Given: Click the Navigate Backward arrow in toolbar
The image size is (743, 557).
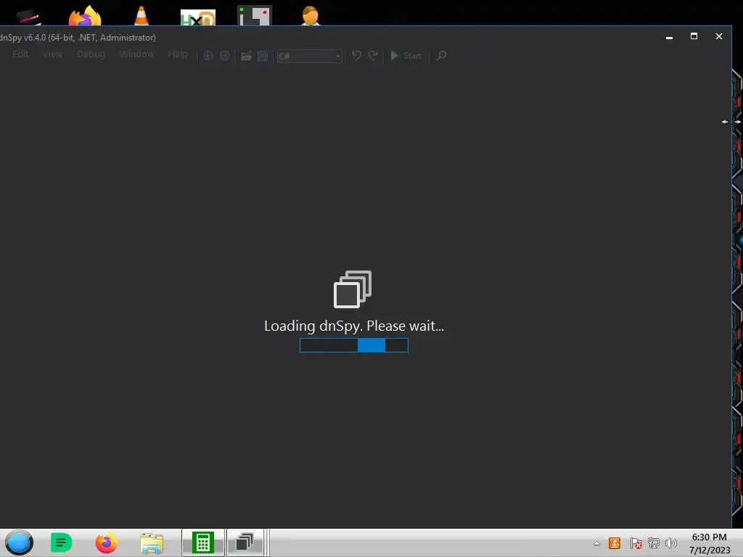Looking at the screenshot, I should pos(208,55).
